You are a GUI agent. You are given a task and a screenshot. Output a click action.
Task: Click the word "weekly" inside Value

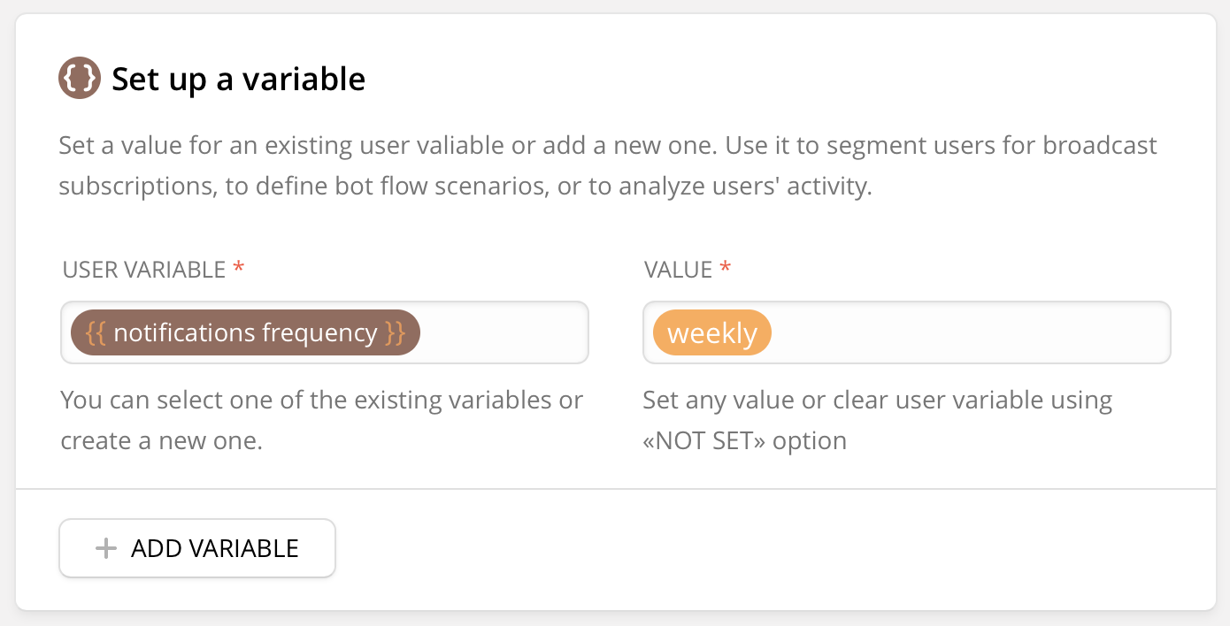pyautogui.click(x=712, y=333)
